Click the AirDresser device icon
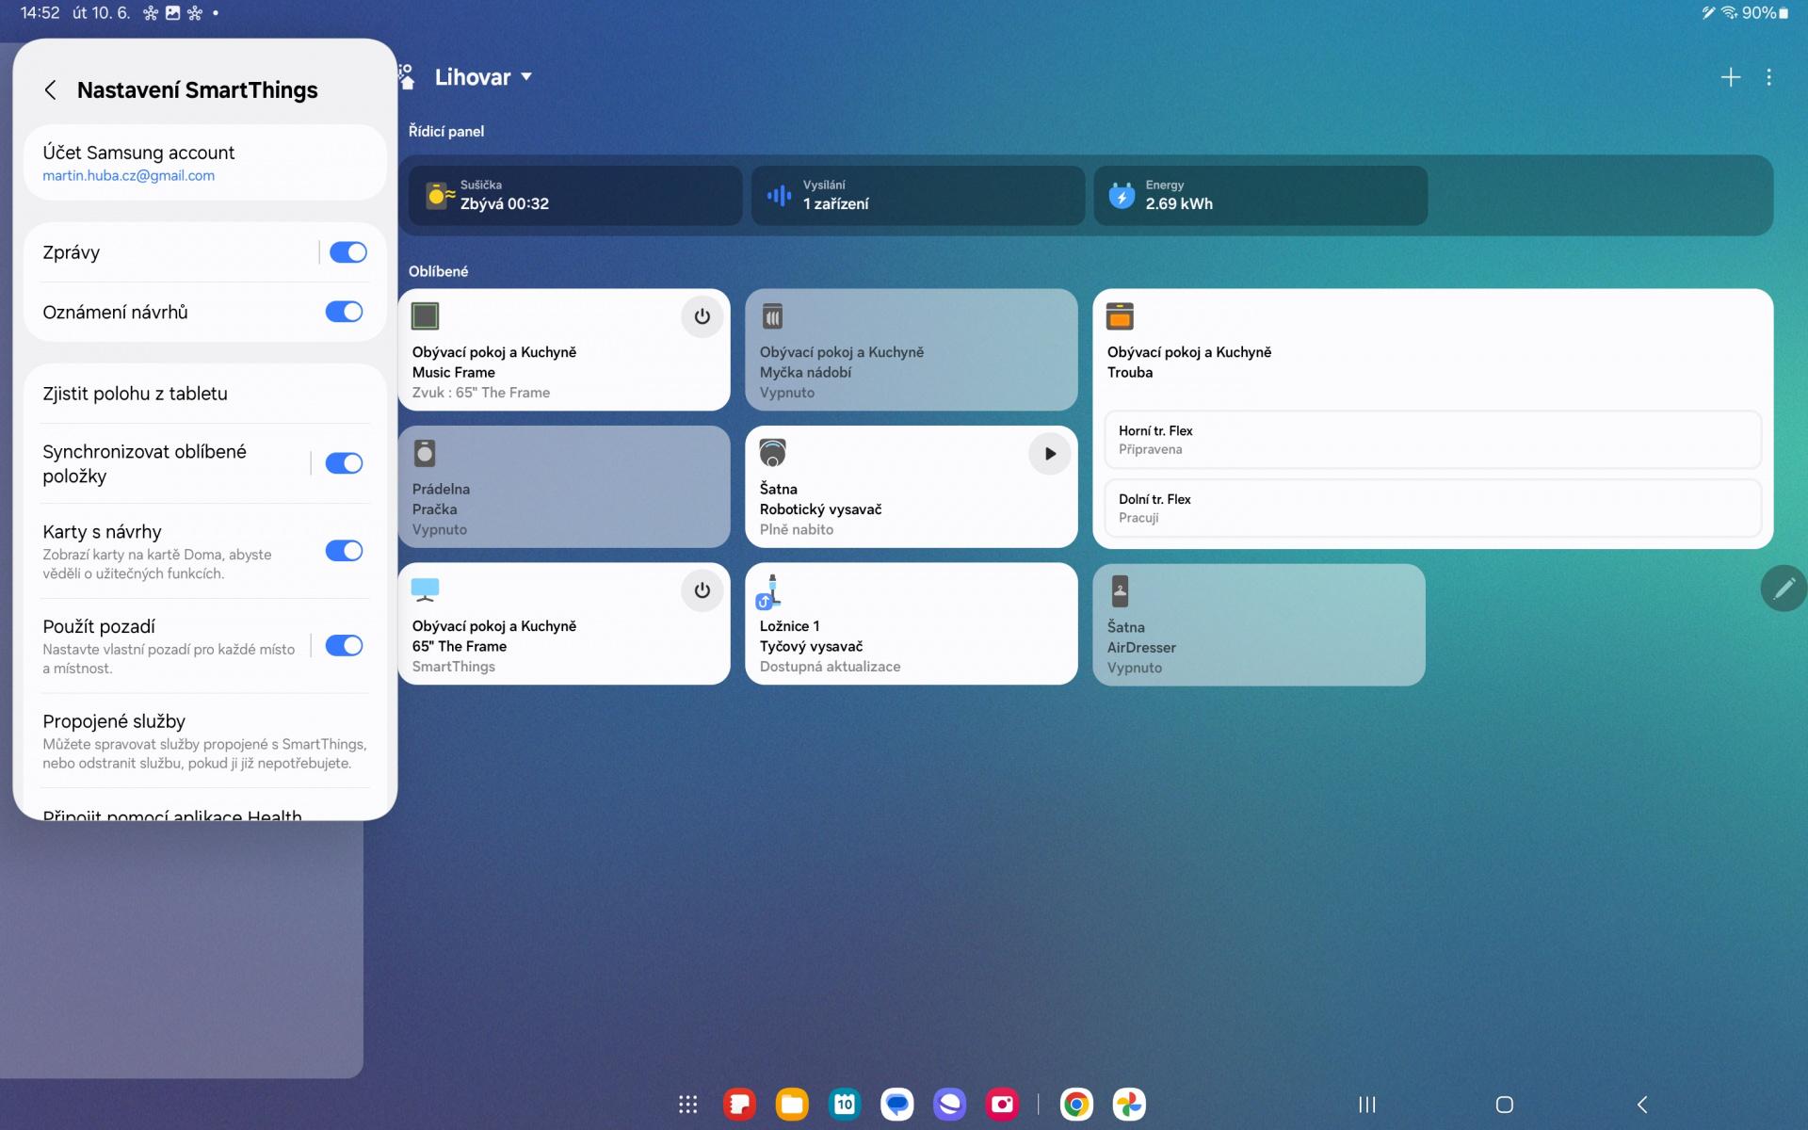The image size is (1808, 1130). pos(1120,591)
